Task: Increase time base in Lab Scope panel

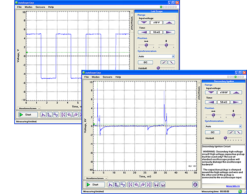Action: (x=169, y=32)
